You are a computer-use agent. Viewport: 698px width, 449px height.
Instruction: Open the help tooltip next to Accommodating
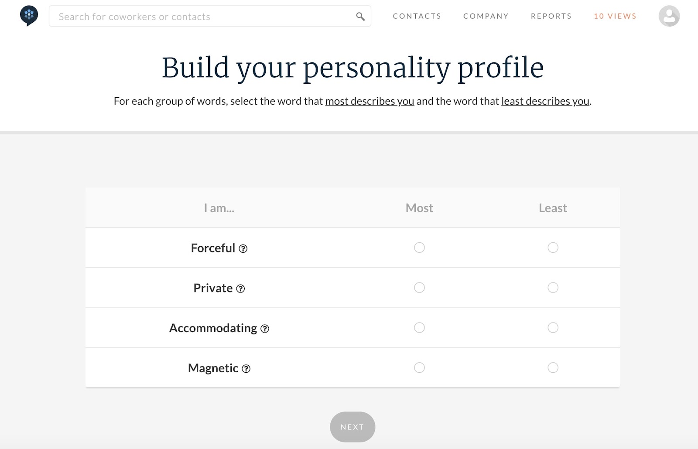(x=265, y=329)
